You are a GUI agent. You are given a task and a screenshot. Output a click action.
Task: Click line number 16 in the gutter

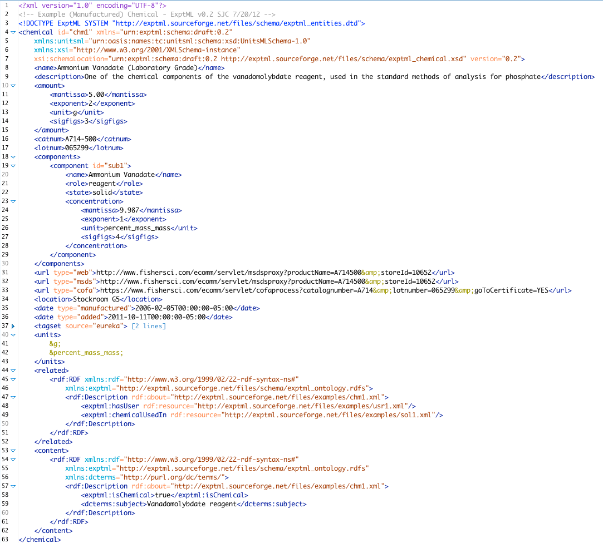(7, 139)
